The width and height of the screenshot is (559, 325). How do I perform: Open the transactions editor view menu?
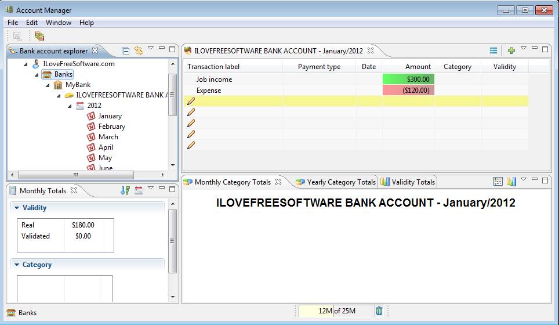[524, 48]
